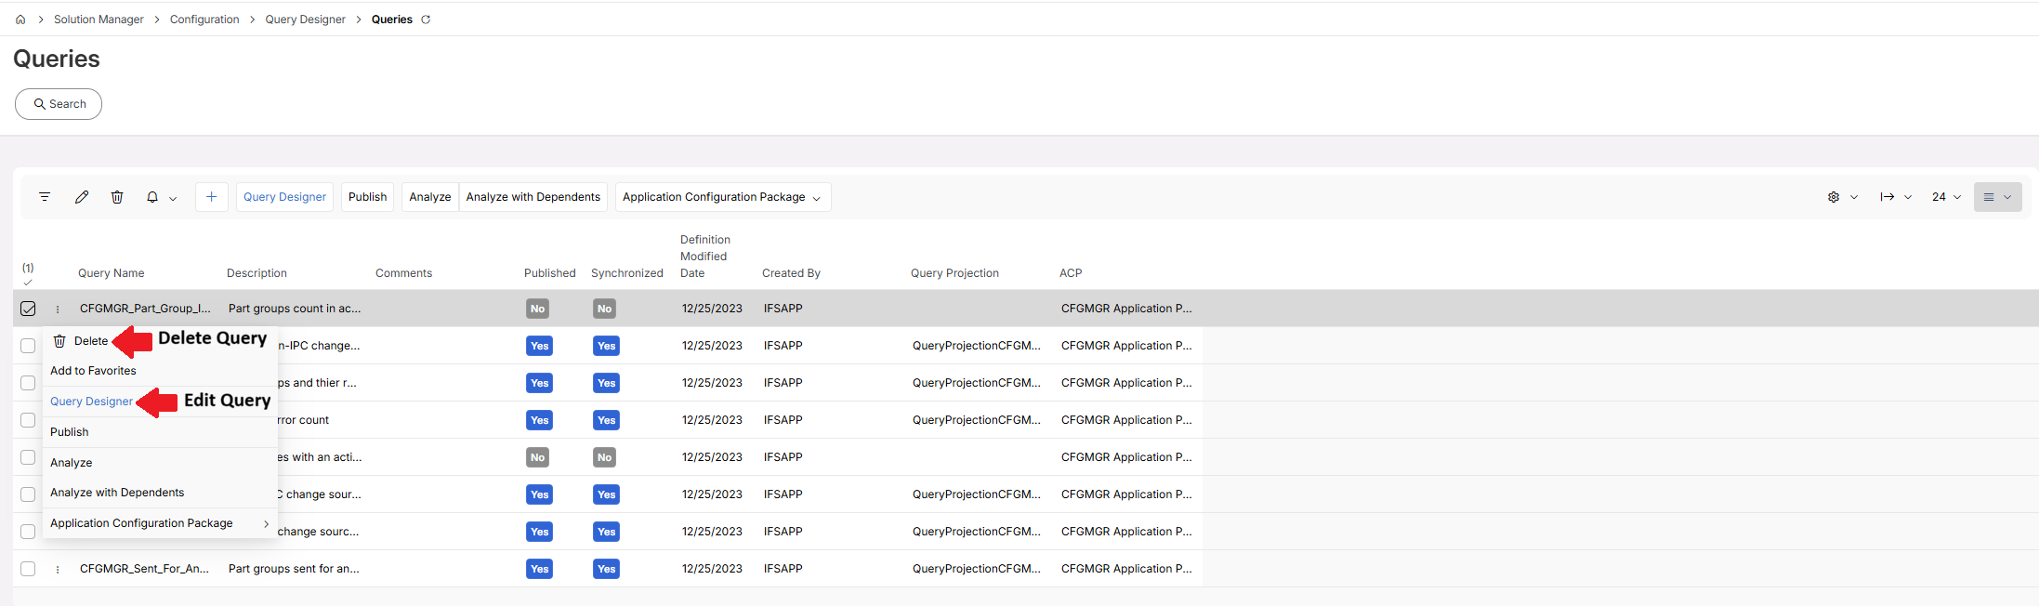Click Synchronized Yes badge in last row
Screen dimensions: 2039x606
(x=607, y=569)
